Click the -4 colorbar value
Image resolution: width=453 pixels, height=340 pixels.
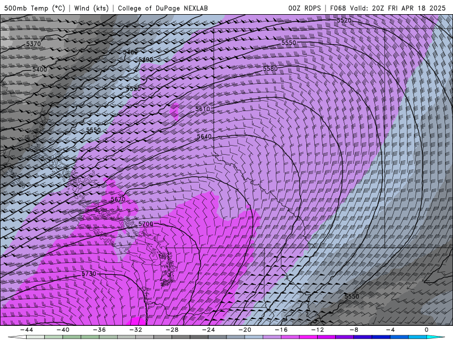[x=391, y=330]
